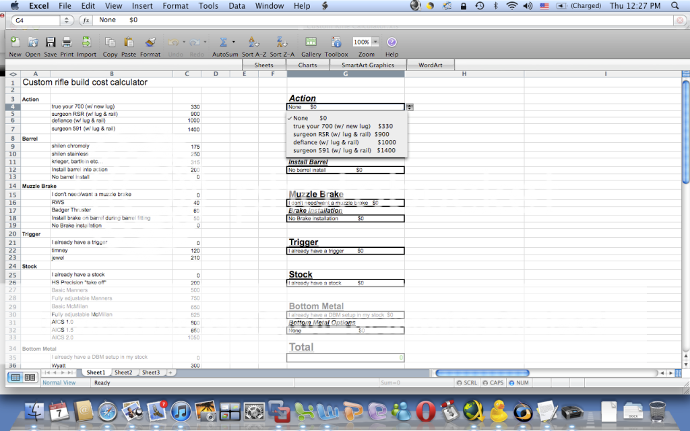Switch to Normal View layout button
Screen dimensions: 690x431
[15, 378]
